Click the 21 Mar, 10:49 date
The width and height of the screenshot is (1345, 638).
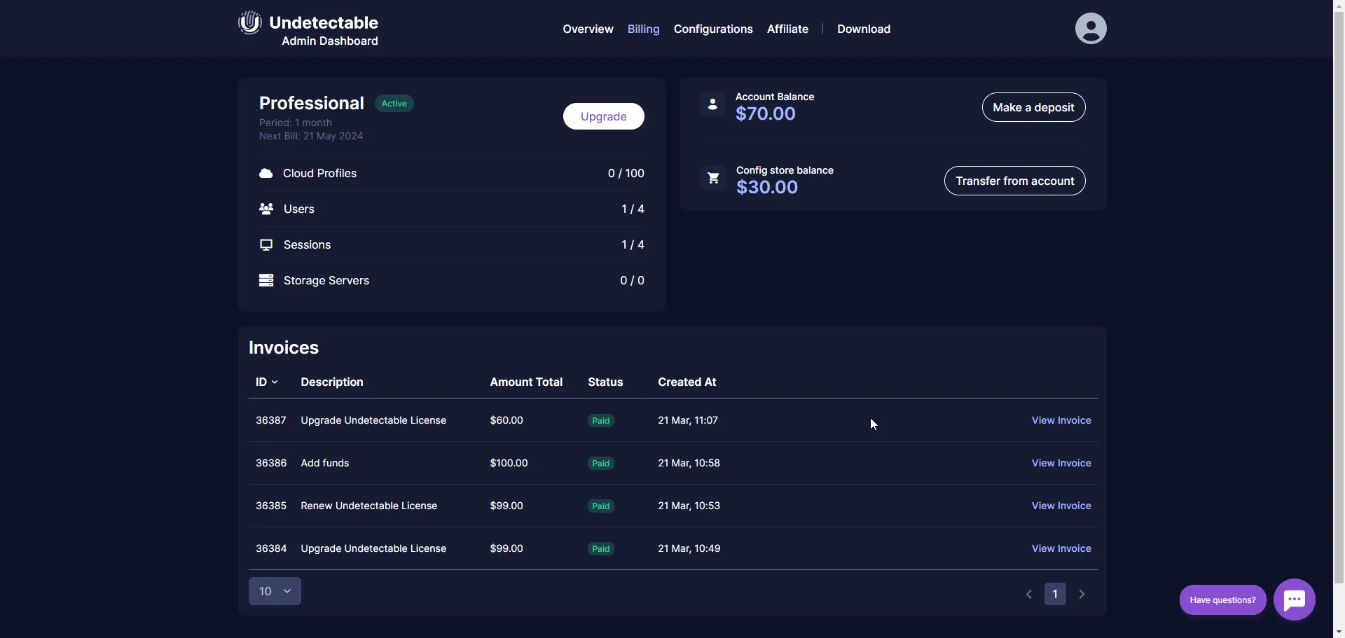689,548
